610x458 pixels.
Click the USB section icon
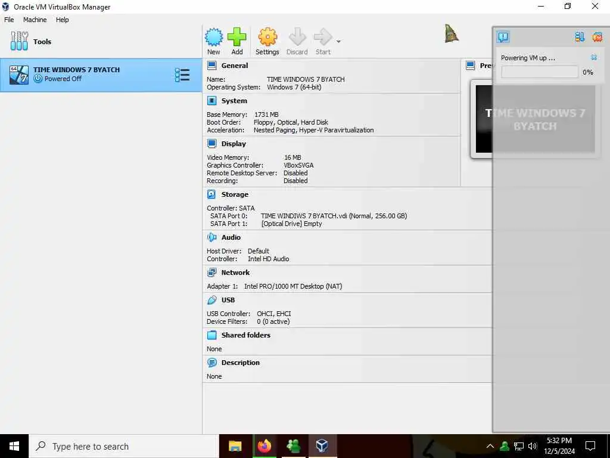(211, 300)
